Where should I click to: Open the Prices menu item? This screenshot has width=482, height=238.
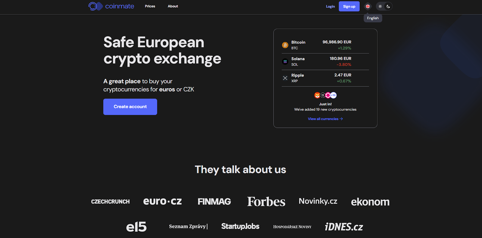tap(150, 6)
